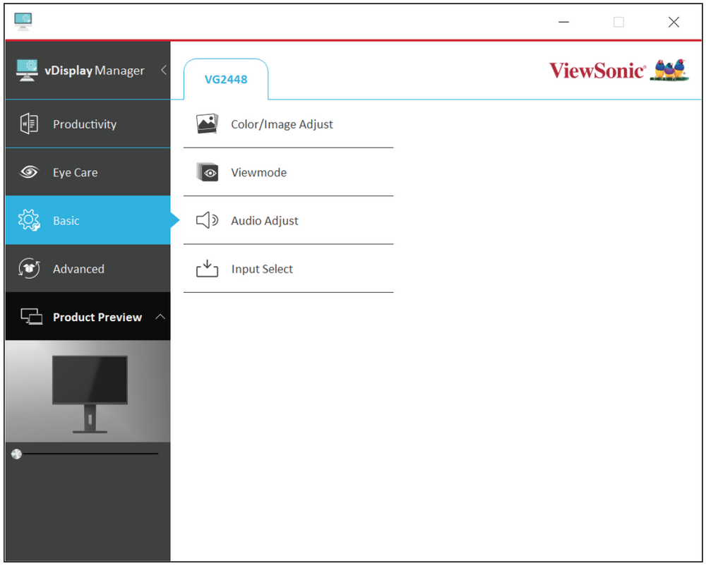This screenshot has width=706, height=566.
Task: Open Viewmode settings
Action: pos(288,172)
